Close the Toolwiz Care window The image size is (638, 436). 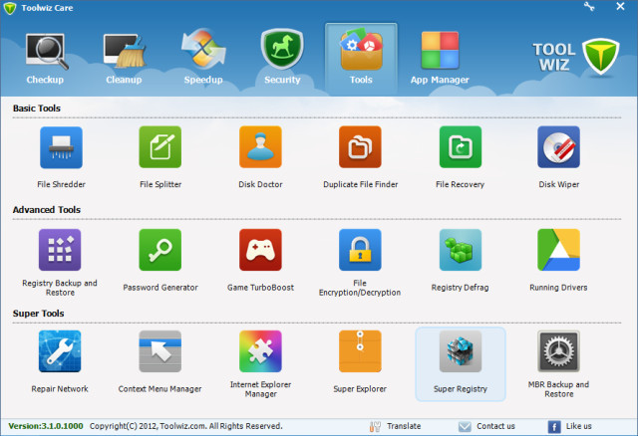click(620, 7)
